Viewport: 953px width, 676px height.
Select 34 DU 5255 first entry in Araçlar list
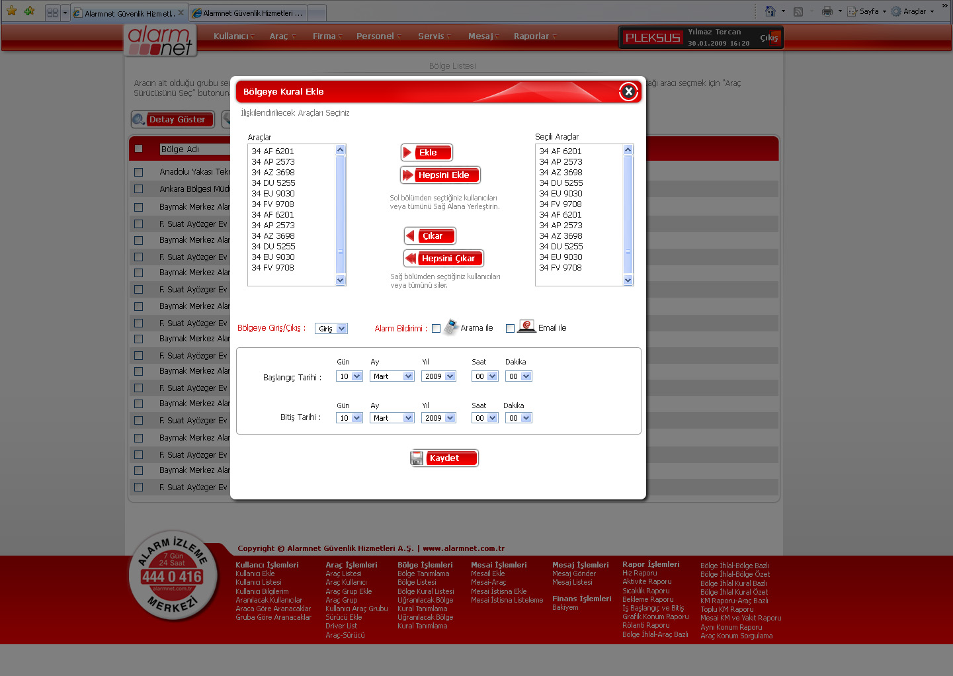(273, 183)
